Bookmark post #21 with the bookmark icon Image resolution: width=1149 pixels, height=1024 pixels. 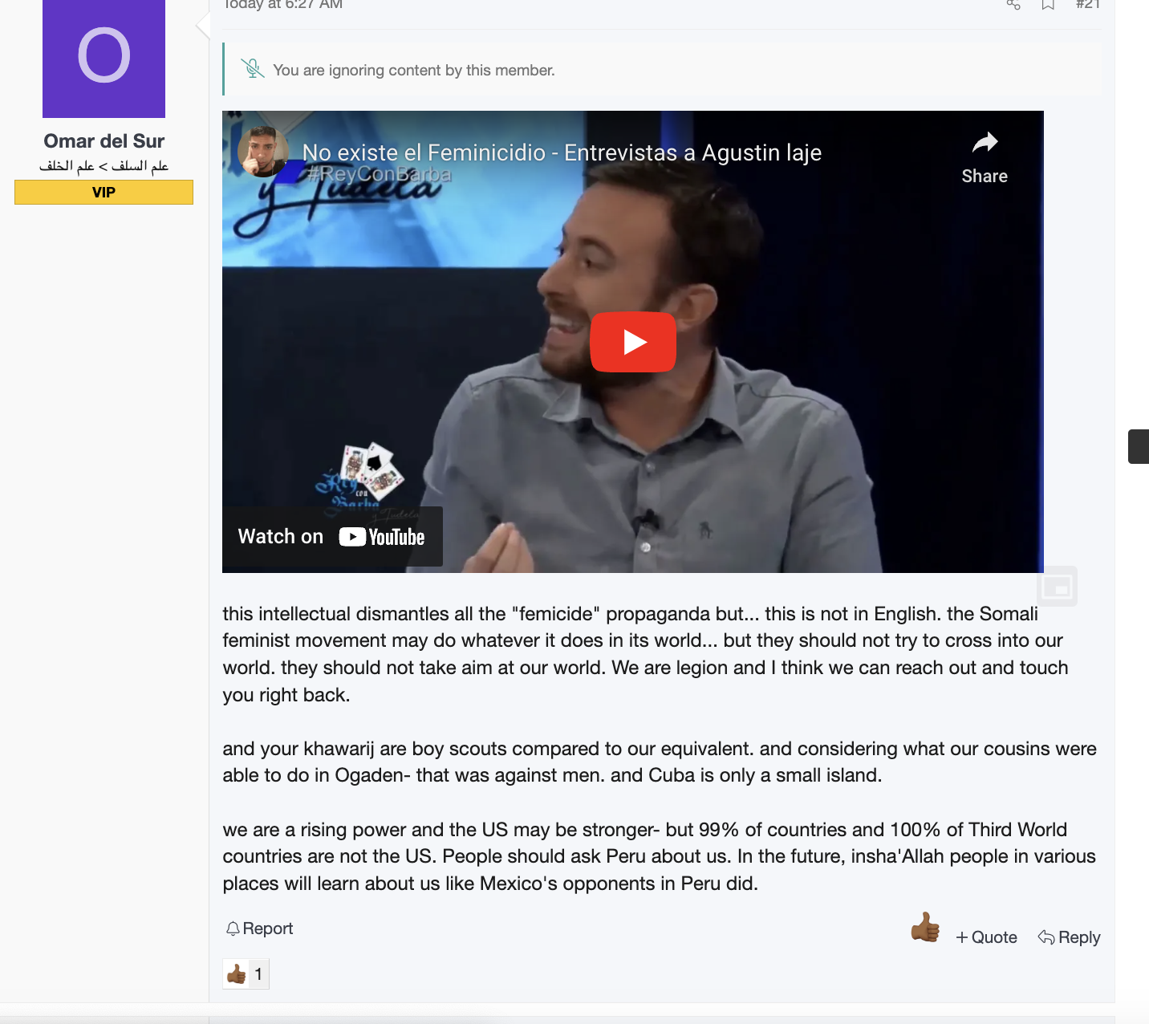click(x=1048, y=5)
